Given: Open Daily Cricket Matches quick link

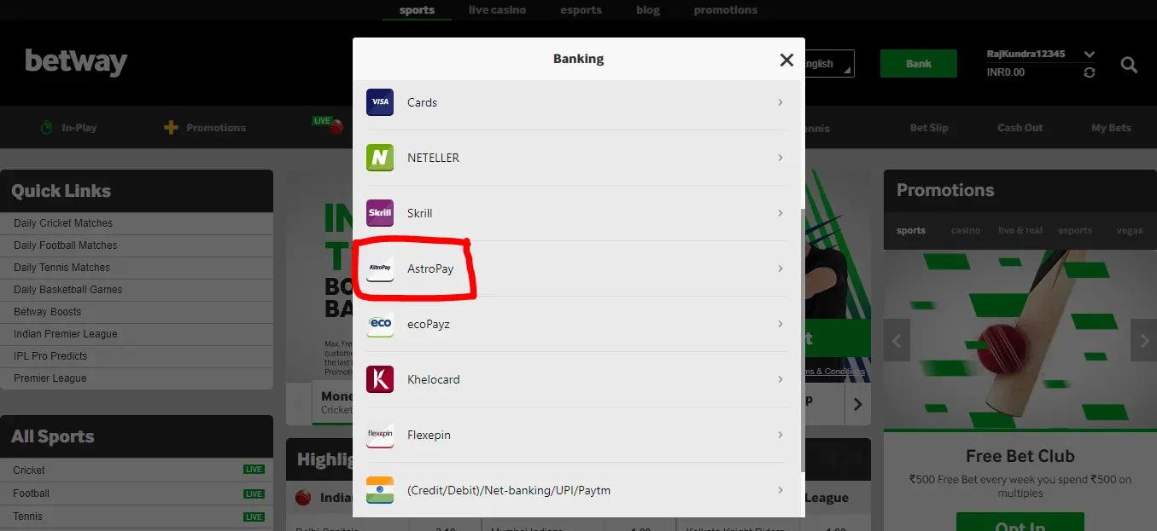Looking at the screenshot, I should pos(137,223).
